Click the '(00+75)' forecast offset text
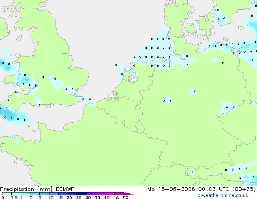Image resolution: width=257 pixels, height=199 pixels. [x=244, y=189]
